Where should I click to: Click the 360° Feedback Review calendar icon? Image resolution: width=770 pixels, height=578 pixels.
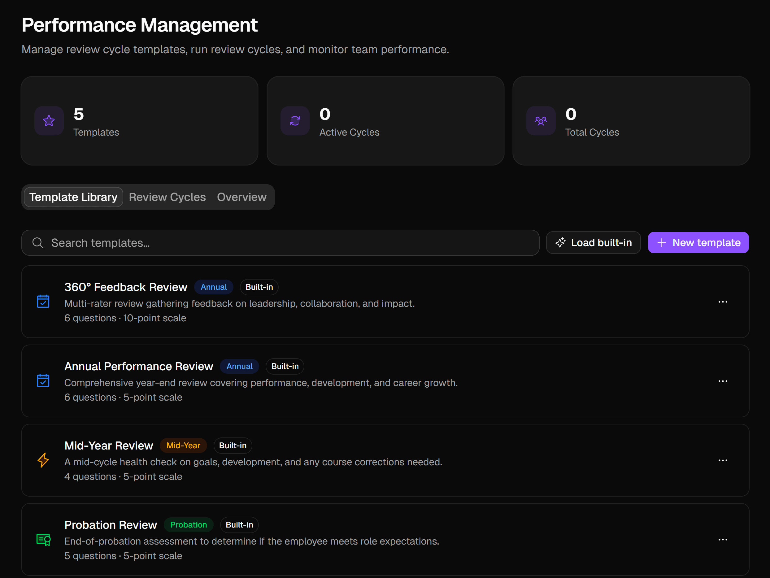coord(43,301)
